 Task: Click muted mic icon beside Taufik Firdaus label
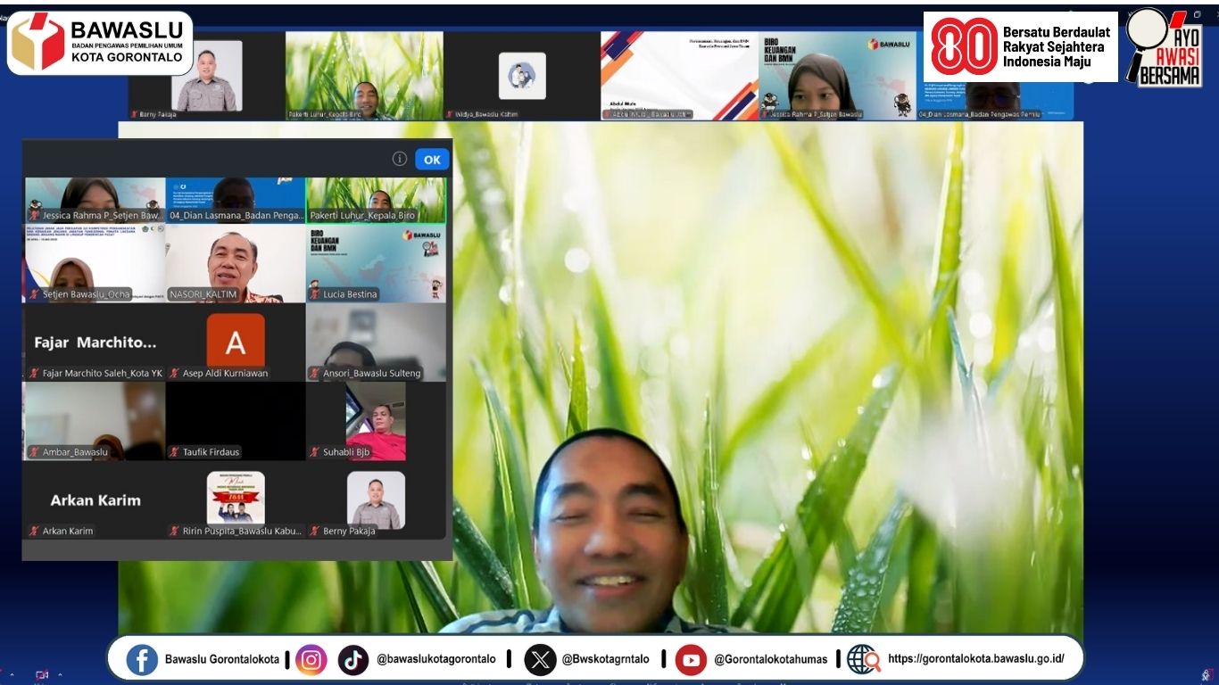[x=175, y=452]
